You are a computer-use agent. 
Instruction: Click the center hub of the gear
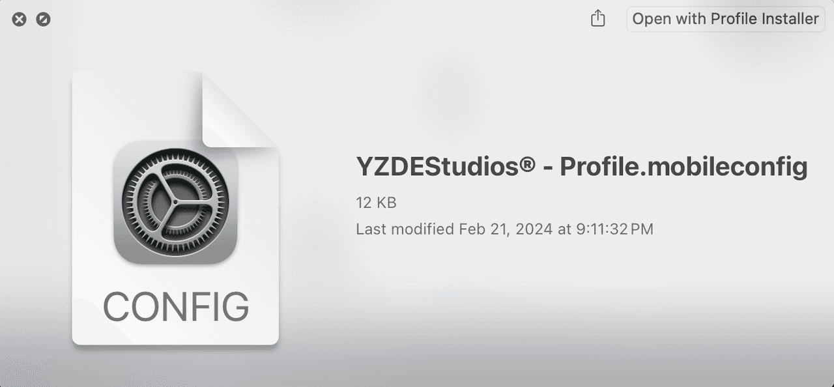pos(175,203)
